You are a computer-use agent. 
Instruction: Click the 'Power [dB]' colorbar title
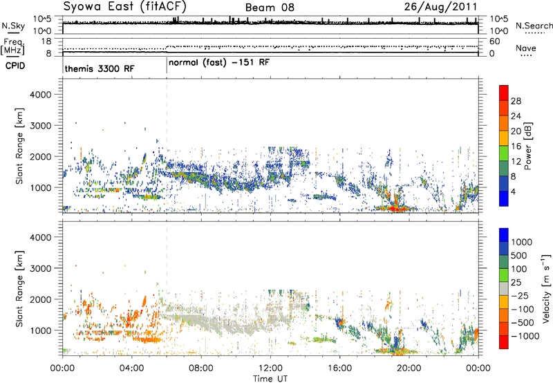point(527,146)
